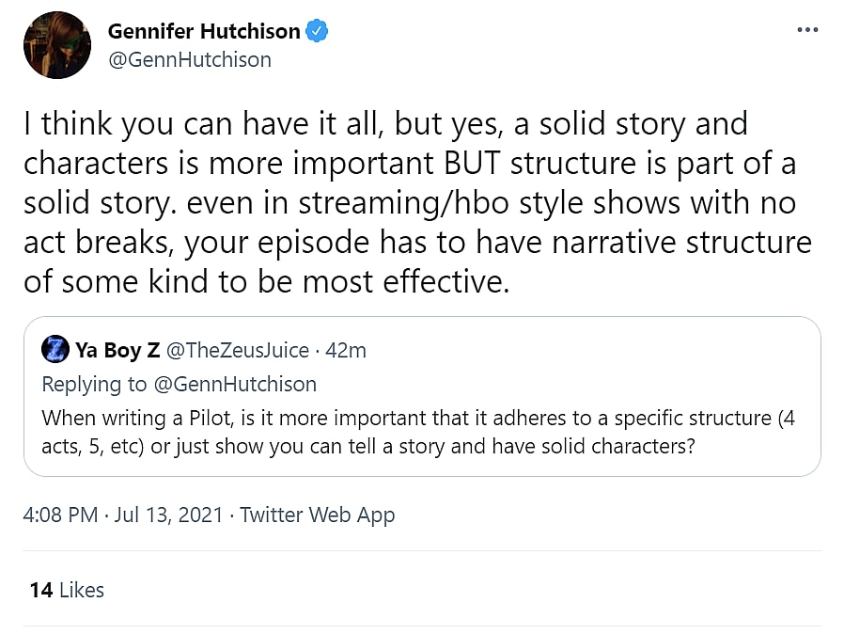Open the quoted tweet about writing a Pilot
844x634 pixels.
pyautogui.click(x=422, y=432)
